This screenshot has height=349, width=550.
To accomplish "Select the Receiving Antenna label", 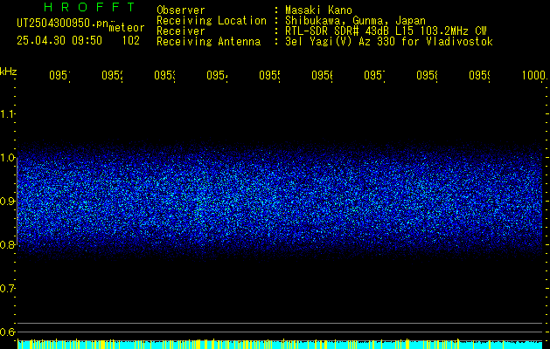I will pos(209,42).
